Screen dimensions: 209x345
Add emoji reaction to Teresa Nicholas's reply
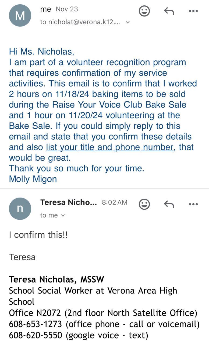point(144,204)
